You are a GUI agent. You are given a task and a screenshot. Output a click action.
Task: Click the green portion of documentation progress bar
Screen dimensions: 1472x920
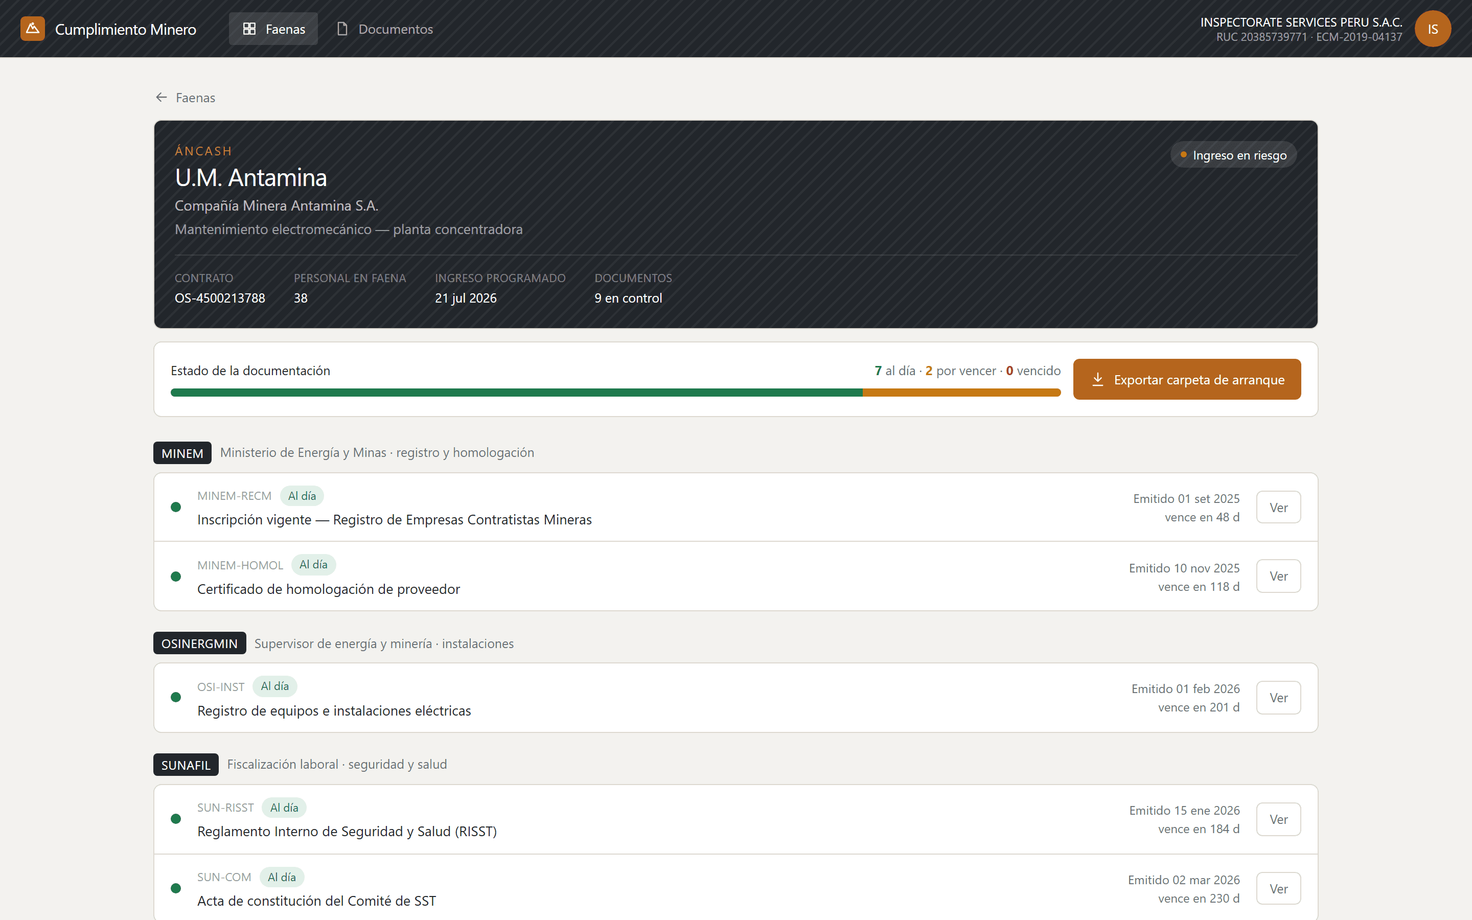516,393
